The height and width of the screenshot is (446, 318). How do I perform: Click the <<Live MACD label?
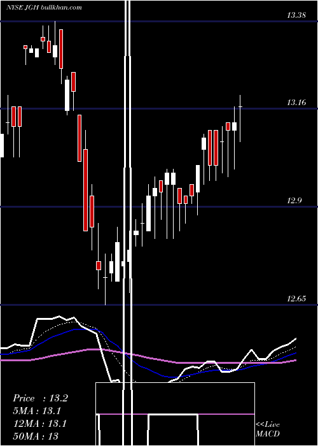[x=268, y=429]
